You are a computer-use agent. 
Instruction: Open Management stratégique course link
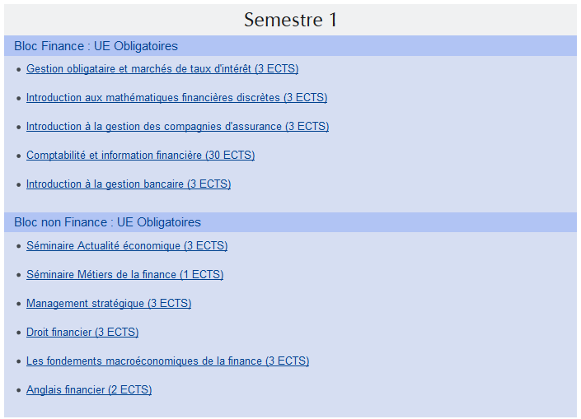(x=109, y=304)
